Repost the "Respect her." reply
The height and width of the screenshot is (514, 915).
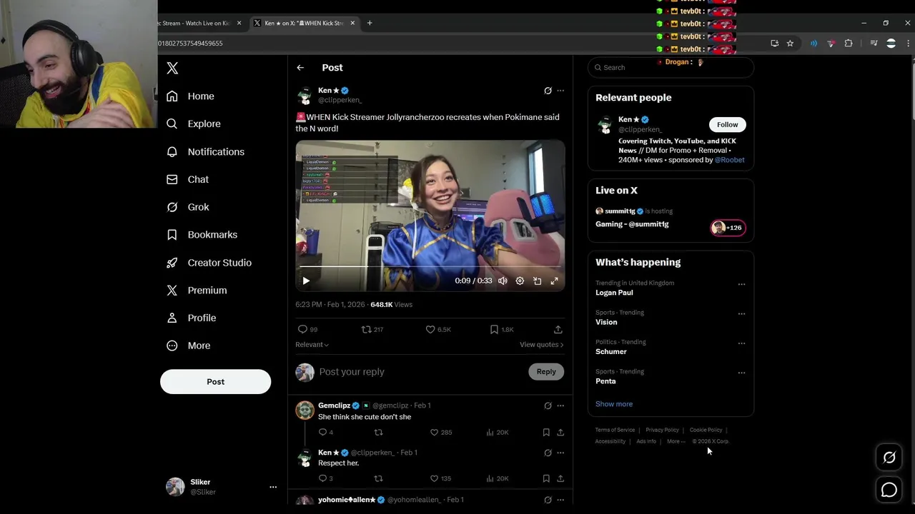pos(378,478)
